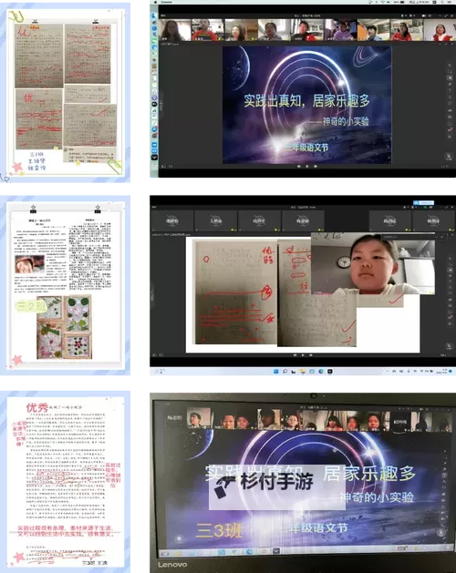Expand the collapsed left-edge side tab in Windows 11 ClassIn
The image size is (456, 573).
tap(152, 294)
